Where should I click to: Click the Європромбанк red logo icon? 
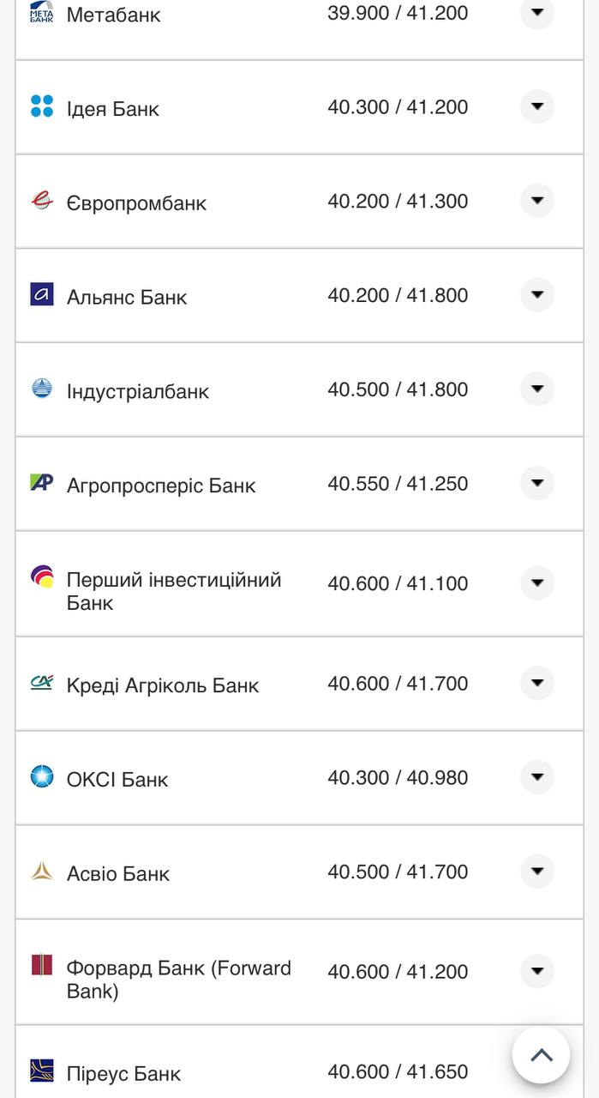pyautogui.click(x=42, y=201)
